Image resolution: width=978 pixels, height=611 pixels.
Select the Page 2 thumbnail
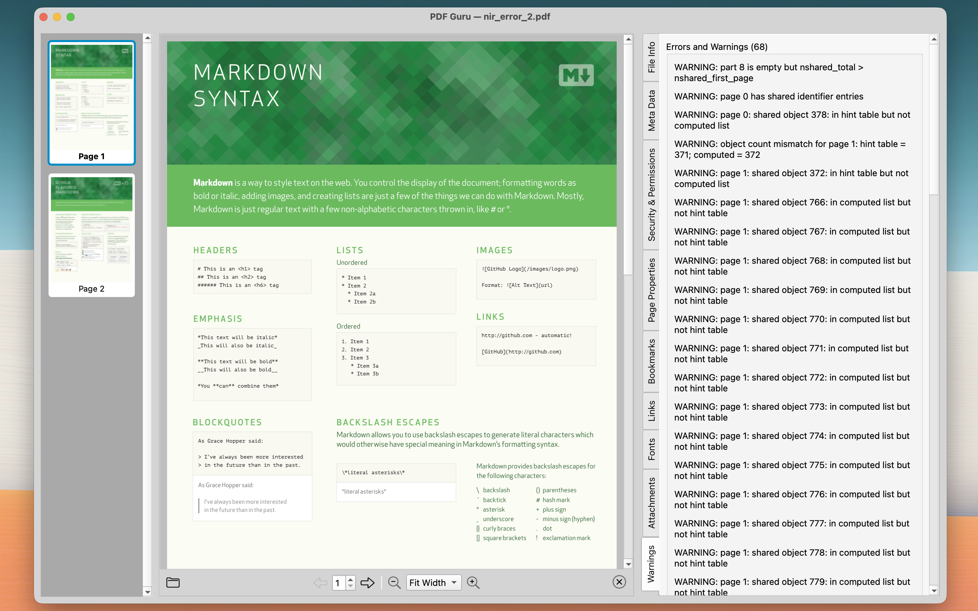click(x=91, y=234)
